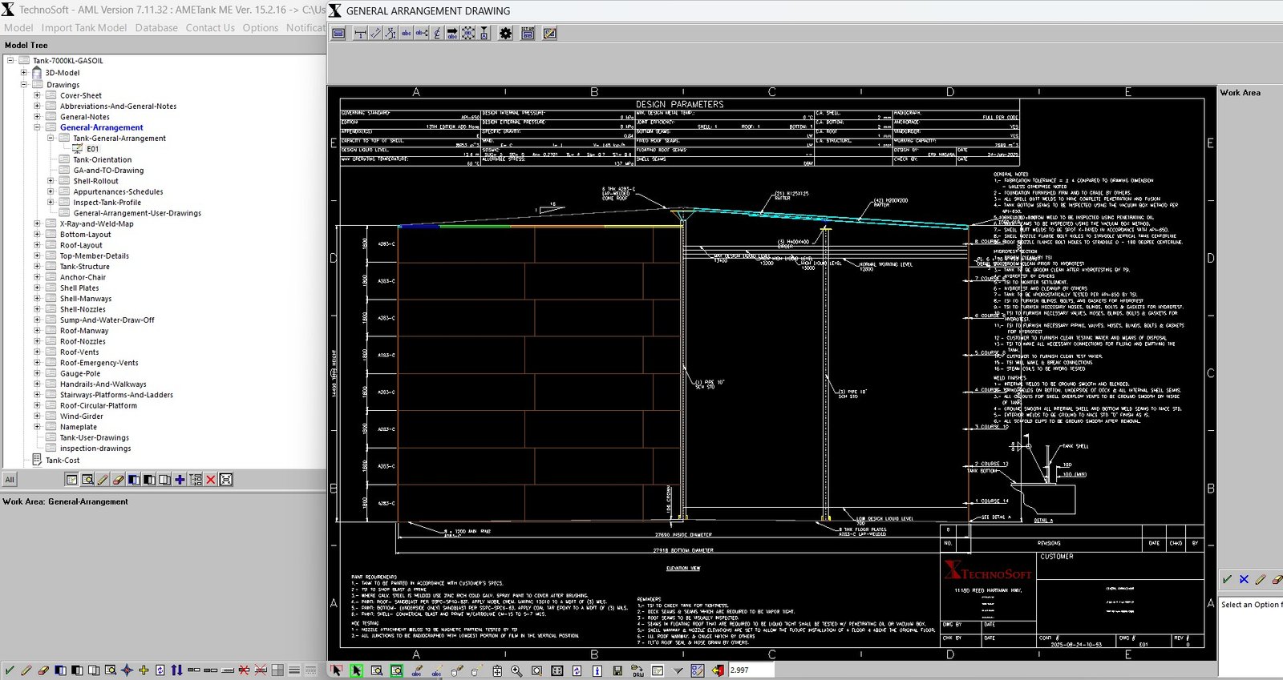Click the black gear settings icon
This screenshot has height=680, width=1283.
pos(505,34)
